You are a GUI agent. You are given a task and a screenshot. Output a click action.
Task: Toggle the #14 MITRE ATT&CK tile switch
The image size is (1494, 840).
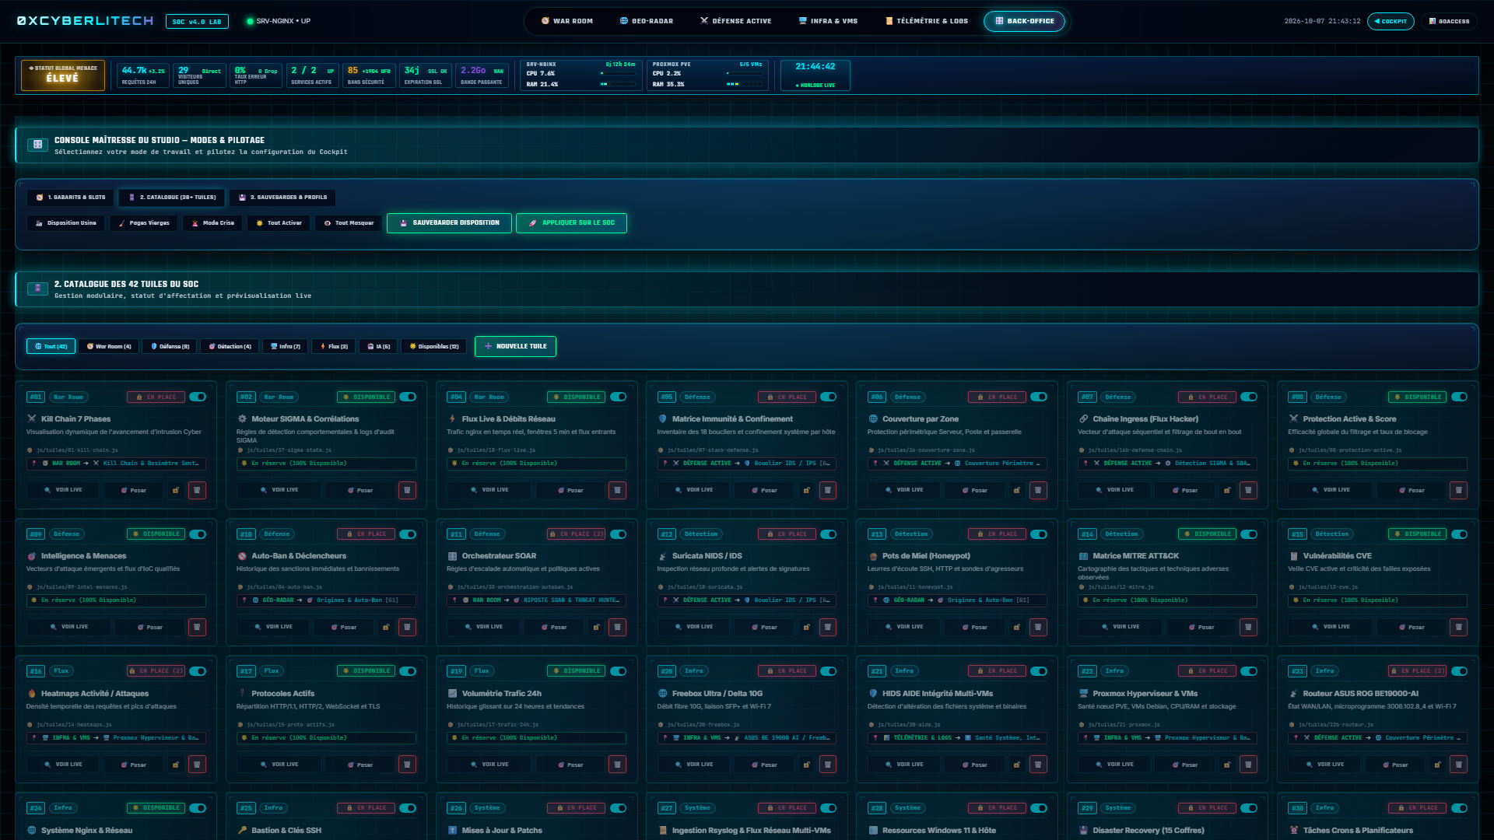[x=1249, y=534]
